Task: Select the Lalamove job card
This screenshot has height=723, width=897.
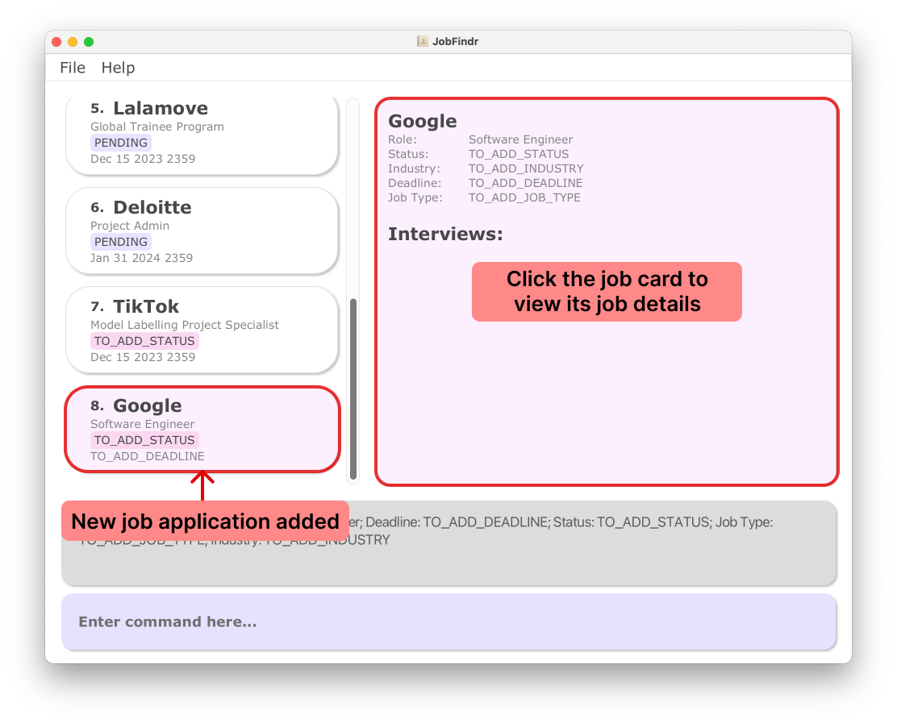Action: (x=202, y=135)
